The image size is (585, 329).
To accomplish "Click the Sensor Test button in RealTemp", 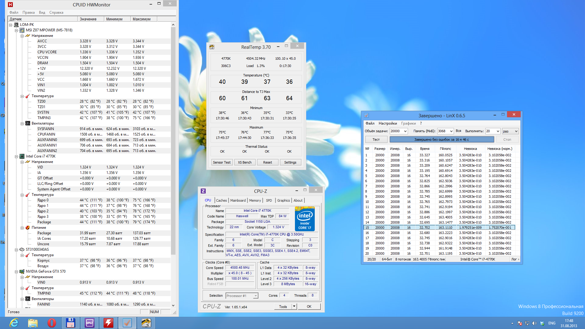I will point(222,162).
